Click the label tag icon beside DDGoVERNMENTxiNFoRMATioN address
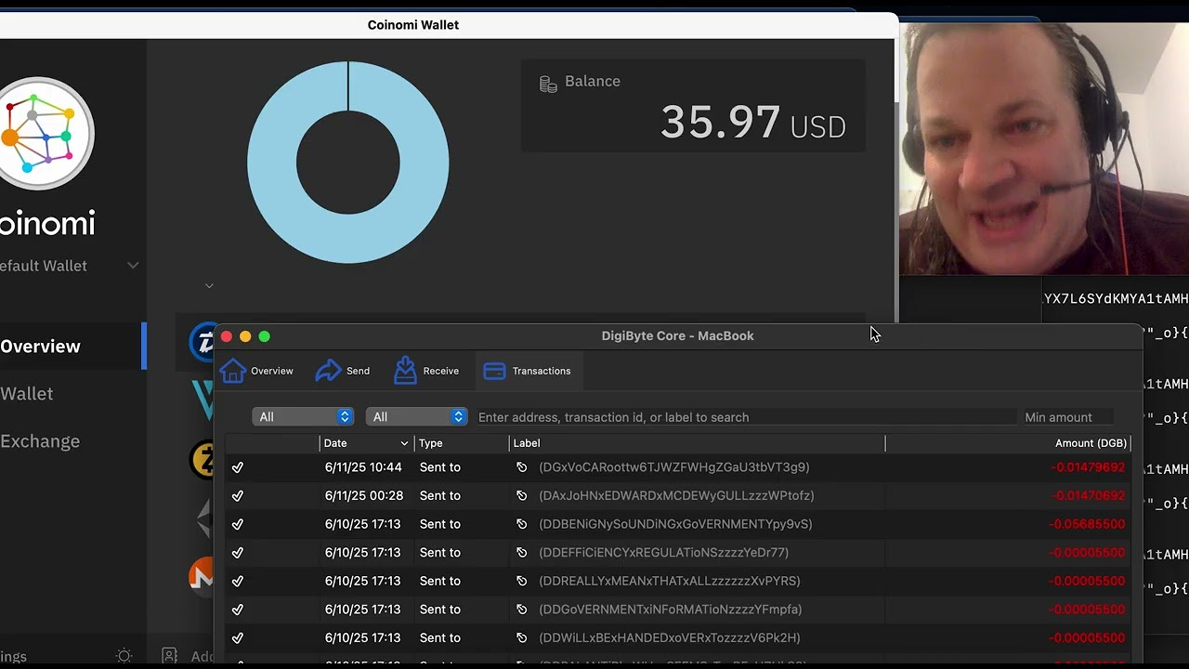 (522, 610)
